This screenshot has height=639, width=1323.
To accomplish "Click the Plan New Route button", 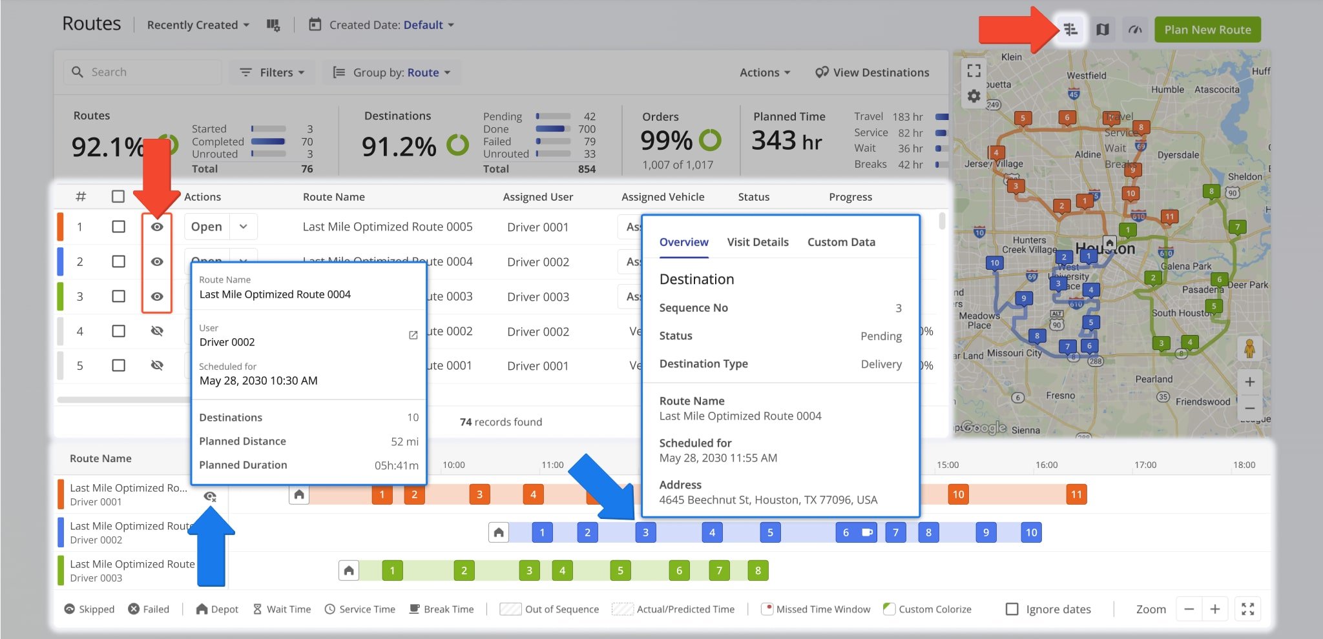I will (x=1207, y=29).
